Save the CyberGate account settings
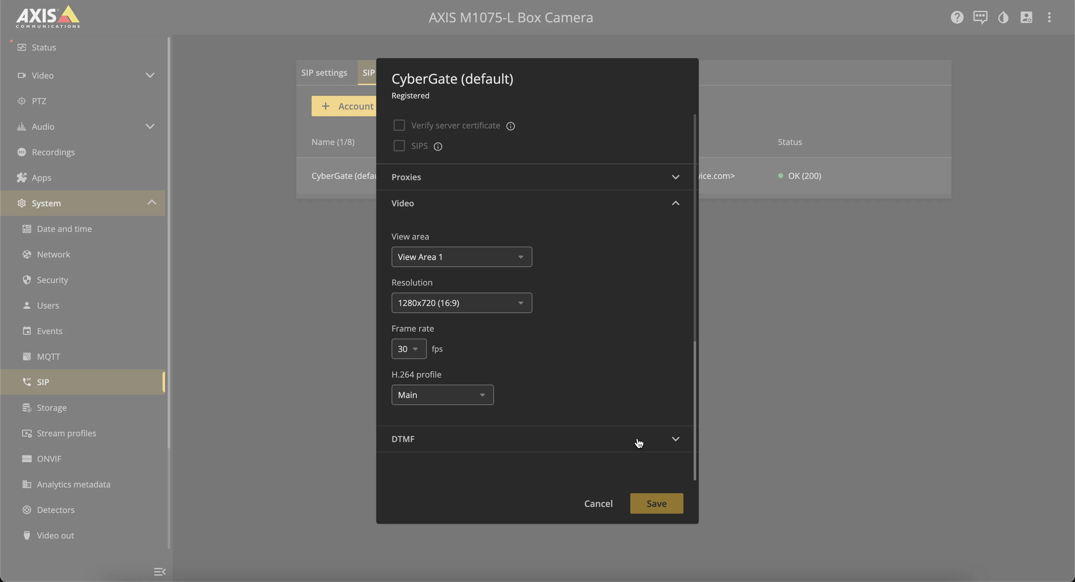 pos(657,503)
